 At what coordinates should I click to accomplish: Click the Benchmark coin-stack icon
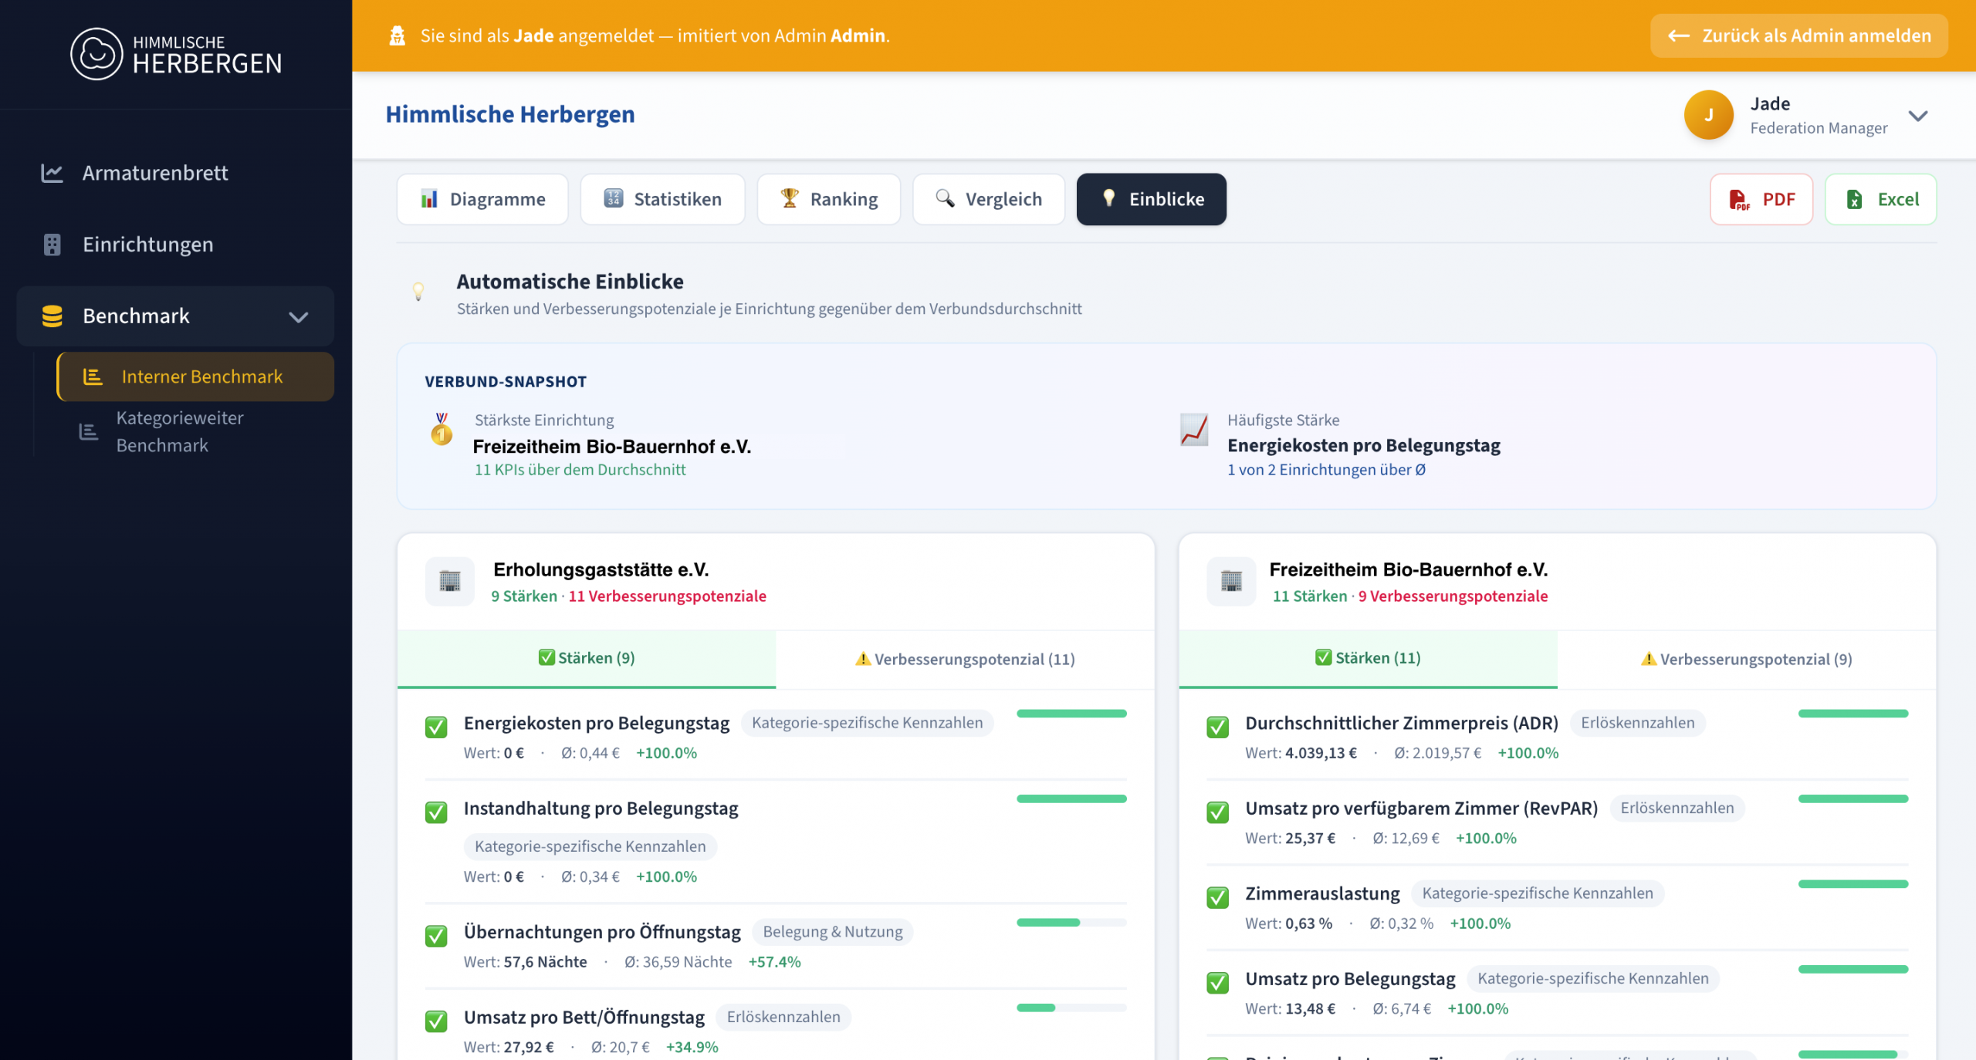52,316
